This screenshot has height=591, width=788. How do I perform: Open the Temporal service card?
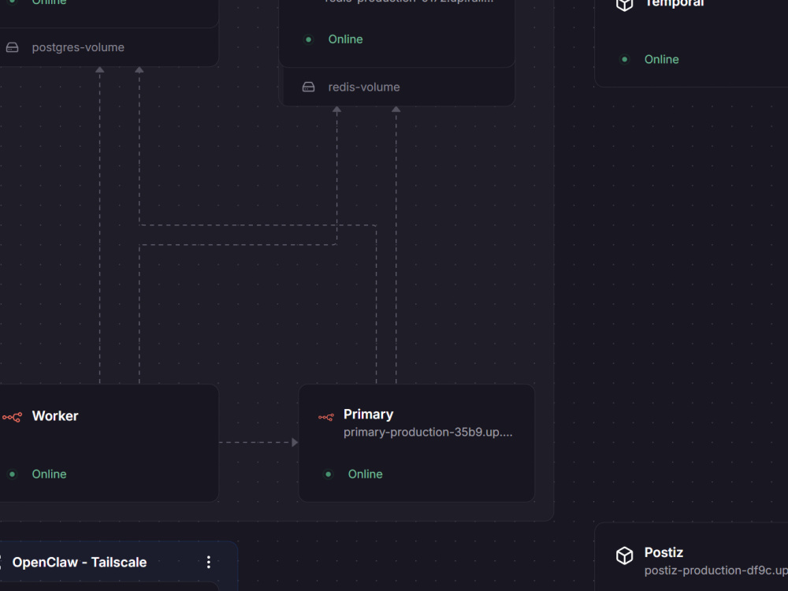point(691,43)
